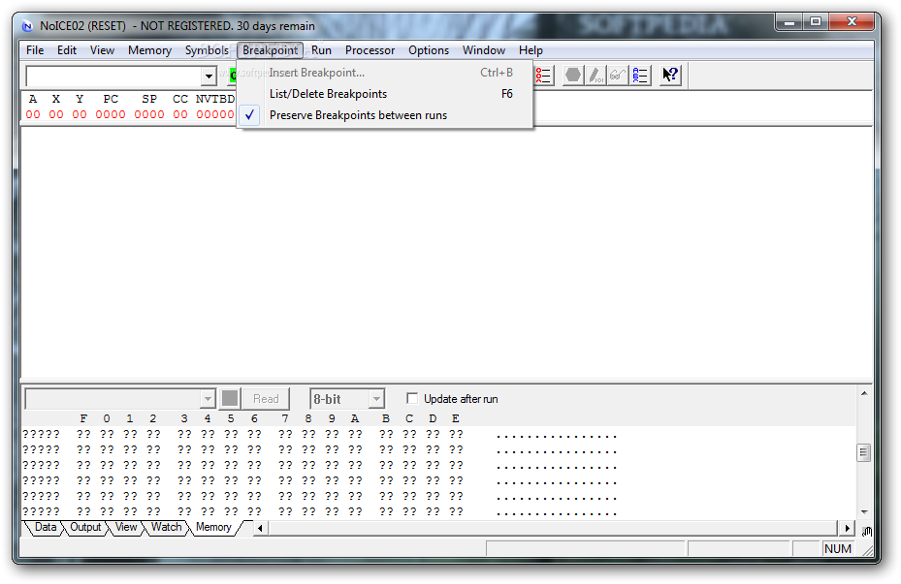Image resolution: width=901 pixels, height=584 pixels.
Task: Open the Edit menu
Action: click(67, 50)
